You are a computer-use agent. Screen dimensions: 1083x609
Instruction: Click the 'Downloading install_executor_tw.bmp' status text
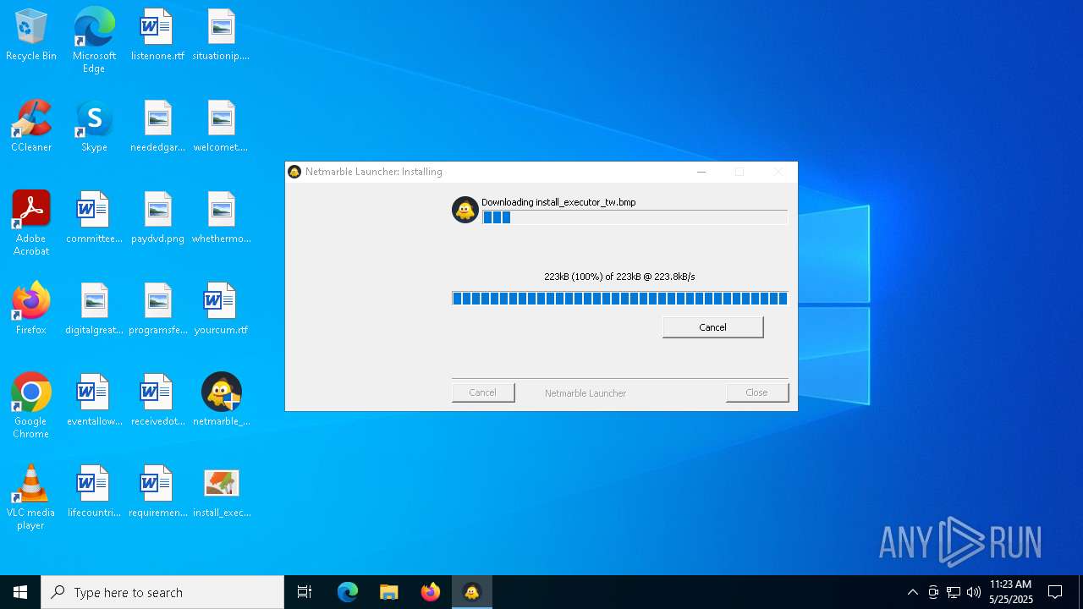click(558, 202)
